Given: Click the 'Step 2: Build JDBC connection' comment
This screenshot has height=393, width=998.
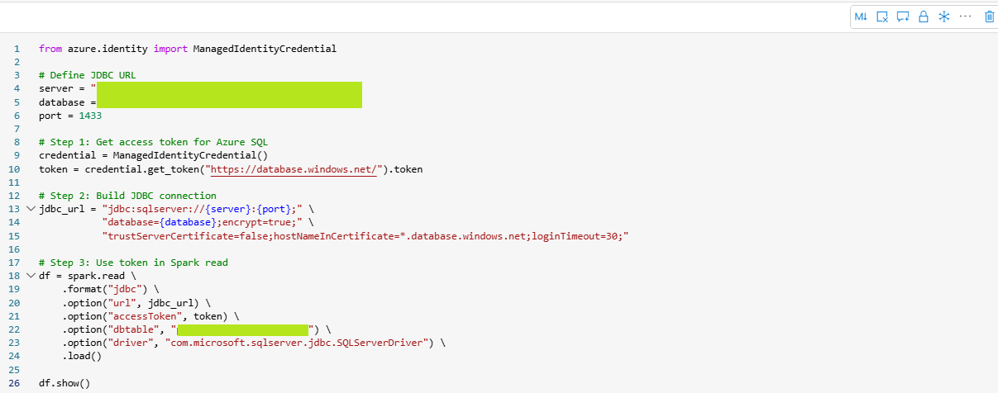Looking at the screenshot, I should pos(127,196).
